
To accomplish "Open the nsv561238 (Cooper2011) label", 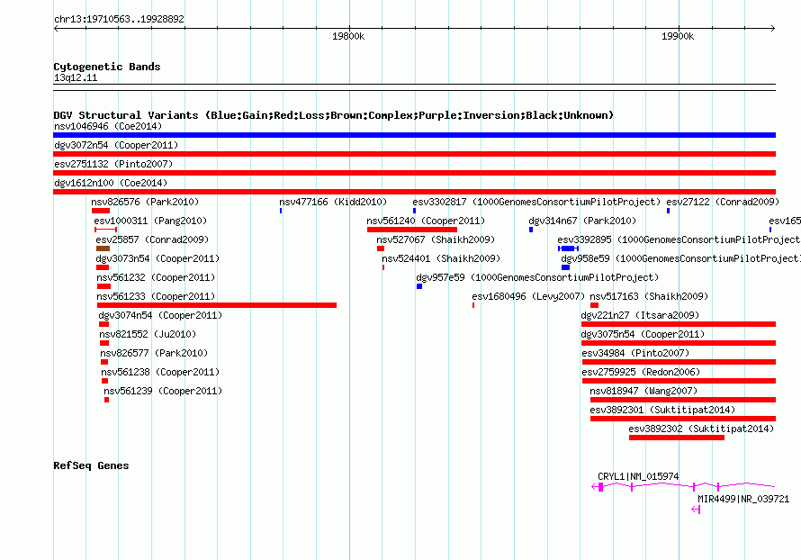I will click(x=160, y=372).
